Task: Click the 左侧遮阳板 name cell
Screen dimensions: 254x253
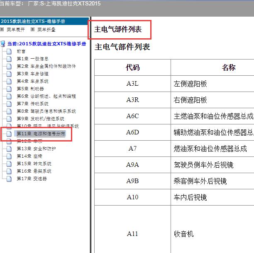Action: (x=212, y=84)
